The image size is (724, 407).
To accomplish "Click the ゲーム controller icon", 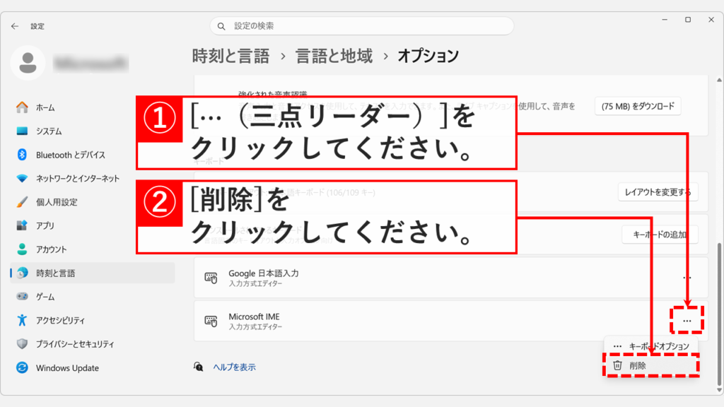I will 22,296.
